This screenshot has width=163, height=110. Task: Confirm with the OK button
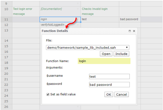[x=108, y=94]
